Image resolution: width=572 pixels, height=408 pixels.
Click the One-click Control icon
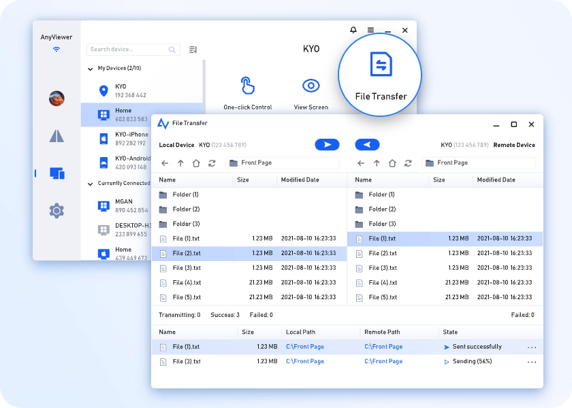(247, 86)
